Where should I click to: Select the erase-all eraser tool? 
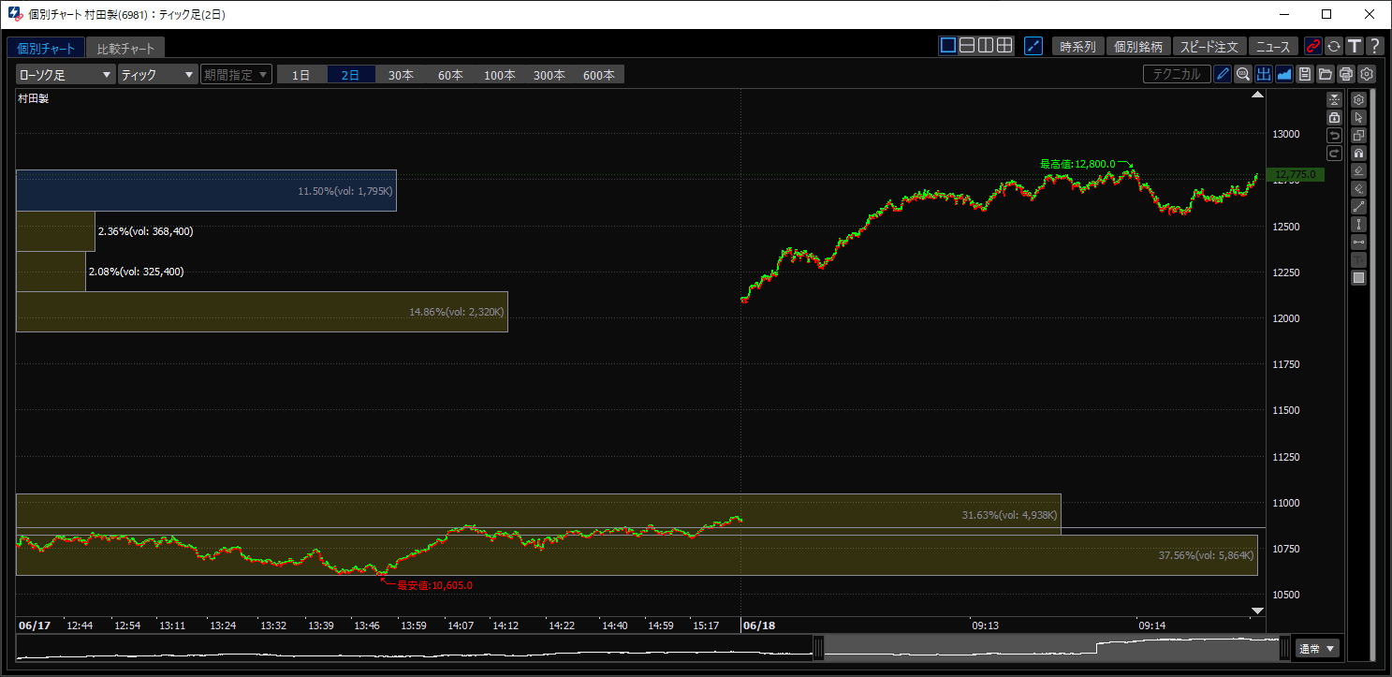point(1359,188)
